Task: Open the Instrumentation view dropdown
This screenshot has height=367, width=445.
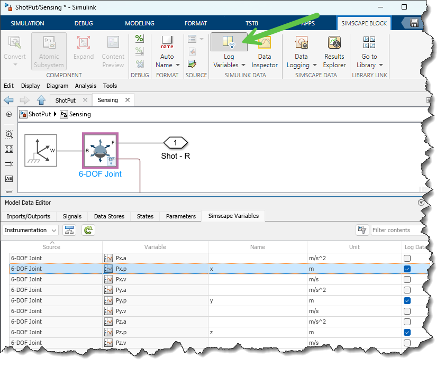Action: pos(31,230)
